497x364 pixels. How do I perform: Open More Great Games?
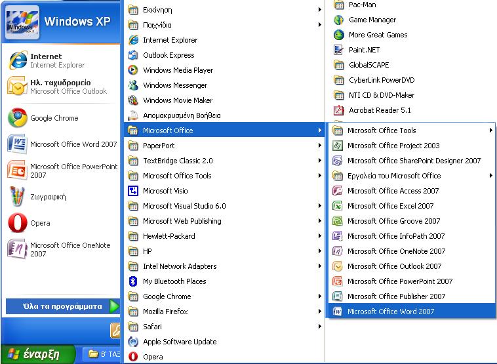(412, 35)
